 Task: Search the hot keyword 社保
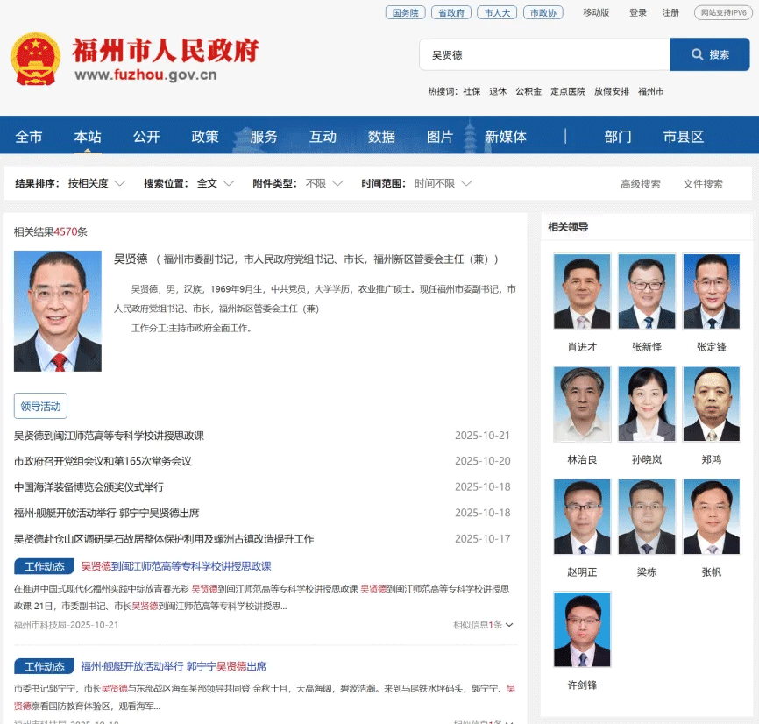[x=472, y=90]
